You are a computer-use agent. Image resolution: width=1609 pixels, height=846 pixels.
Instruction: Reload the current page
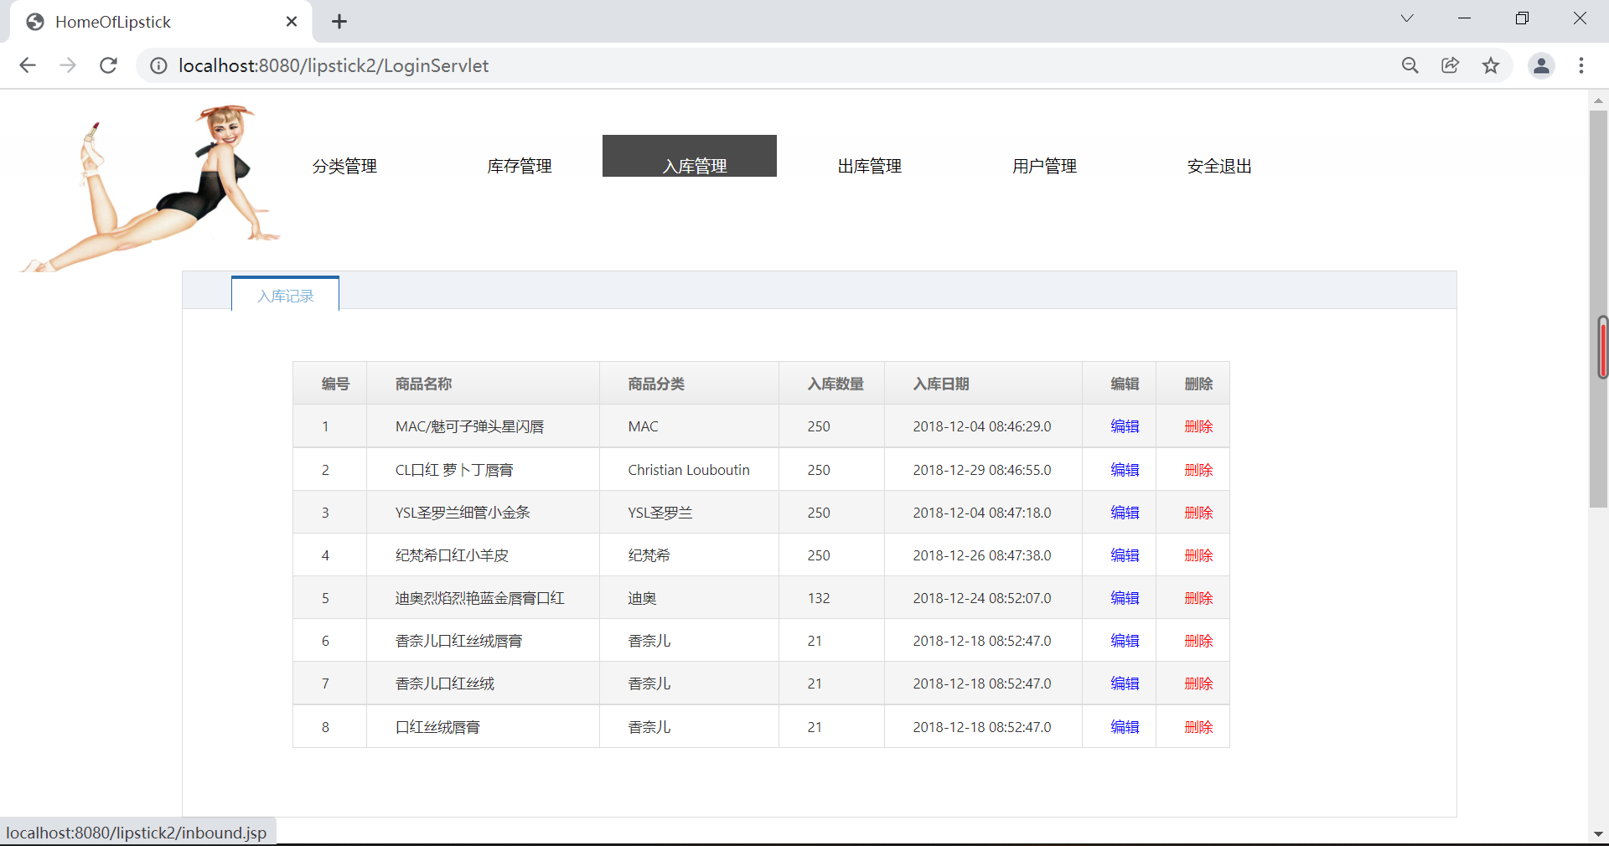click(x=108, y=65)
